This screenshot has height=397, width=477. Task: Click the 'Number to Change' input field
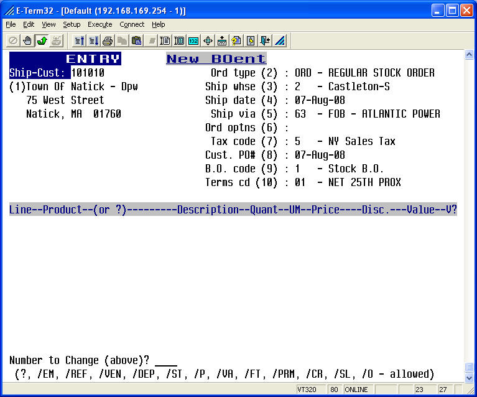166,360
